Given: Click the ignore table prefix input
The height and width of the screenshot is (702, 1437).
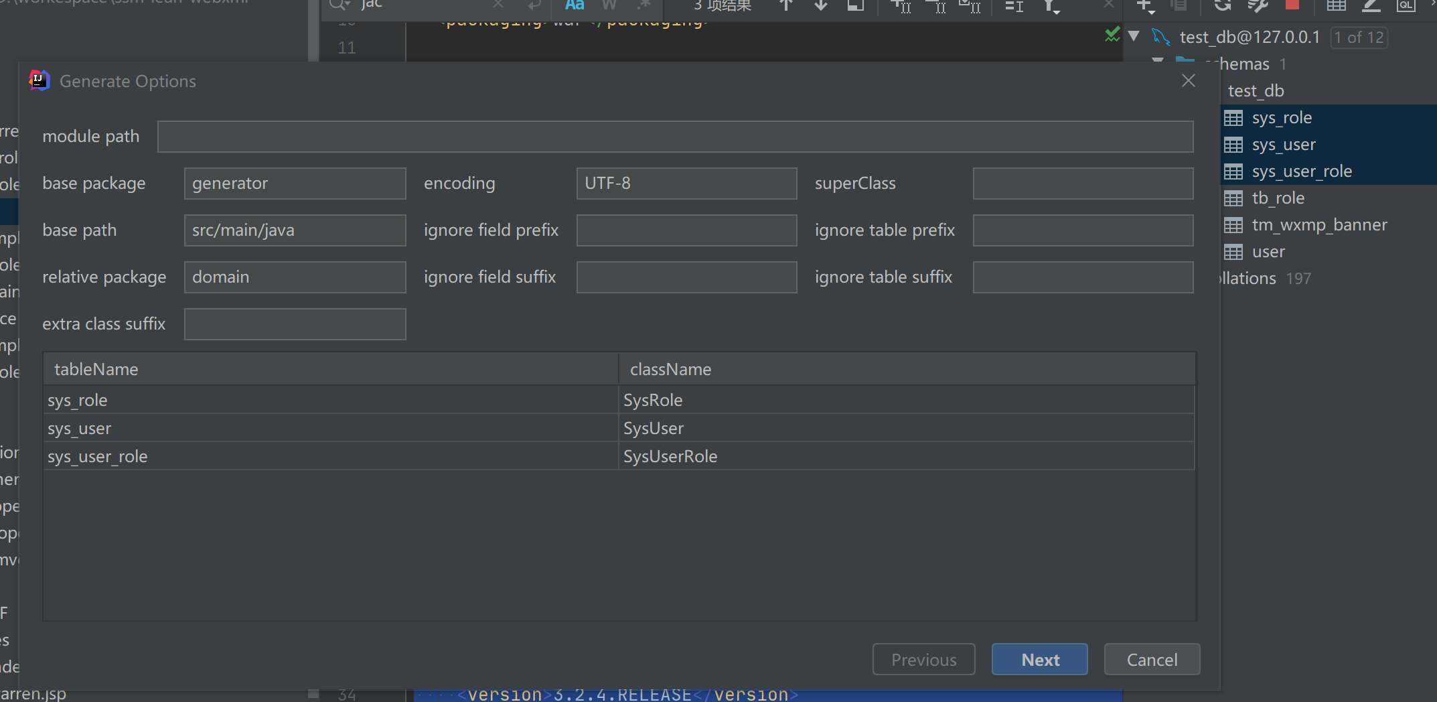Looking at the screenshot, I should tap(1083, 230).
